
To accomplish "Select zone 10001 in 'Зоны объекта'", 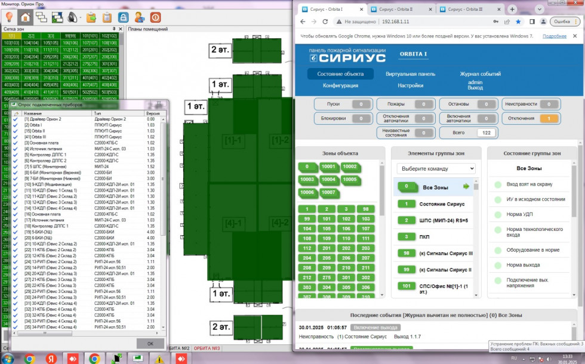I will point(328,167).
